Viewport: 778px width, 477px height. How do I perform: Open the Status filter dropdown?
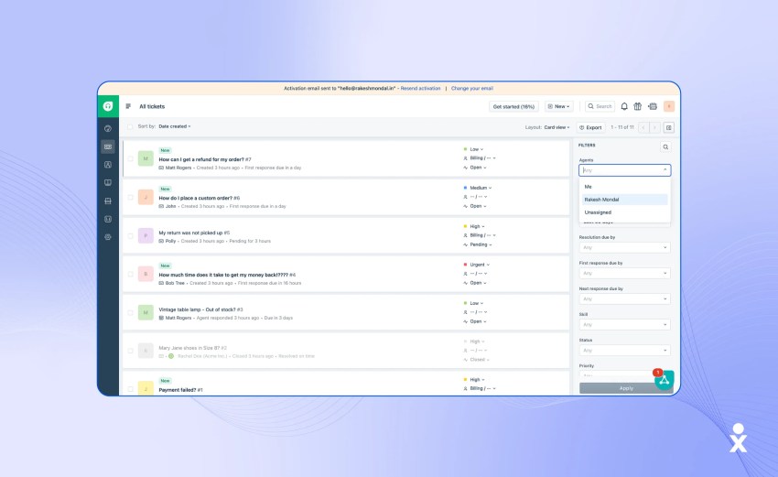(624, 351)
